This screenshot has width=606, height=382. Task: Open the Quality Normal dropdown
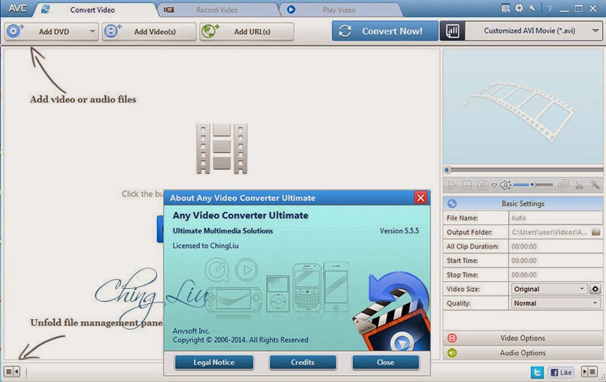click(556, 303)
